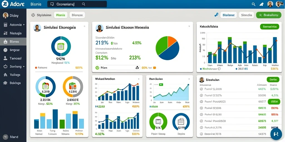Click floating blue chat button at bottom right
Image resolution: width=285 pixels, height=142 pixels.
click(x=276, y=134)
